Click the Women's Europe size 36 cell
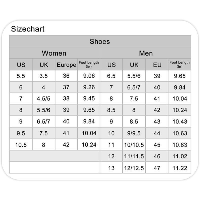Image resolution: width=200 pixels, height=200 pixels. pyautogui.click(x=66, y=76)
